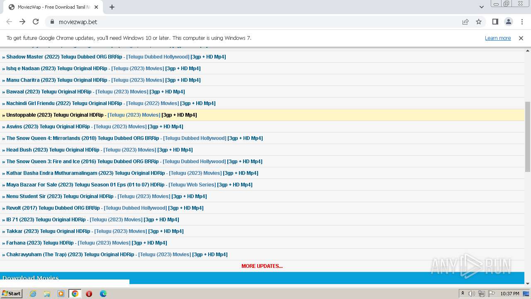Open Ishq e Nadaan (2023) movie link

coord(56,69)
